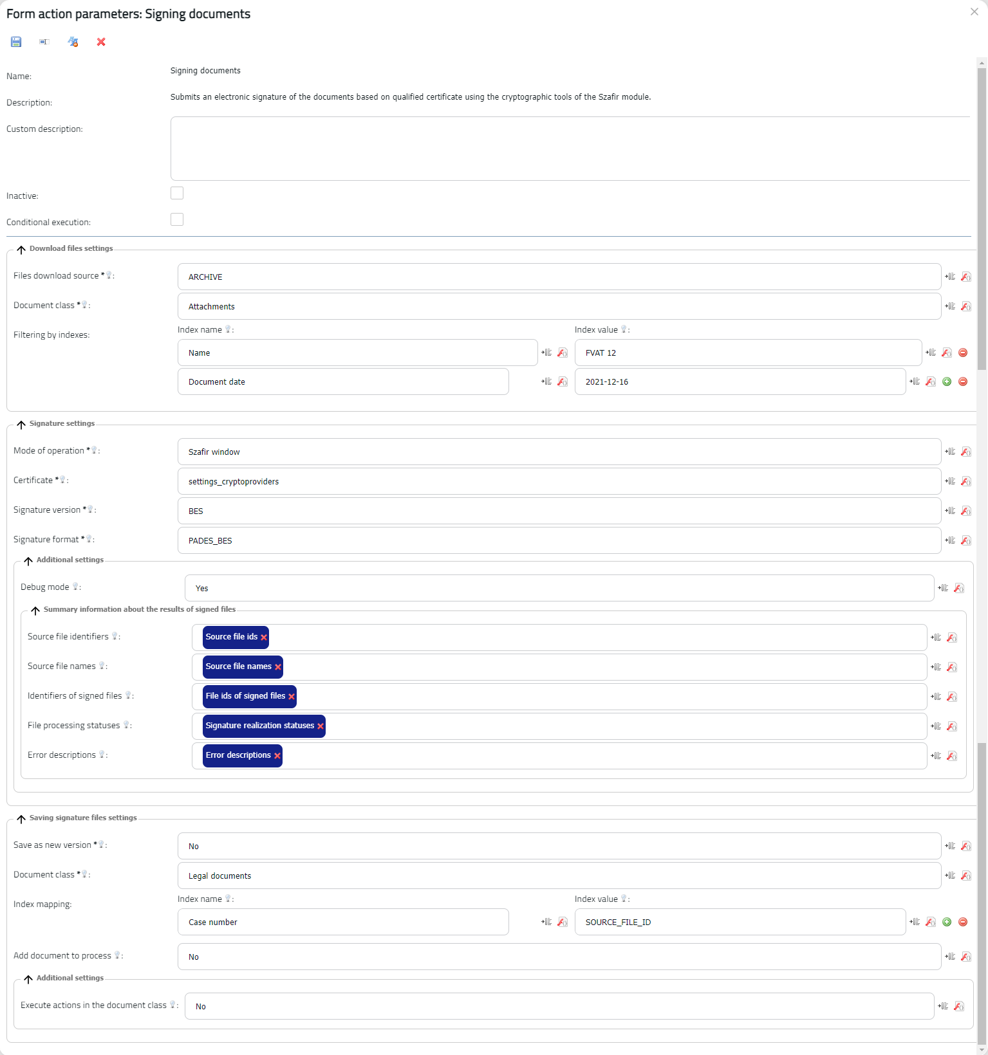
Task: Open function editor for Execute actions field
Action: click(959, 1006)
